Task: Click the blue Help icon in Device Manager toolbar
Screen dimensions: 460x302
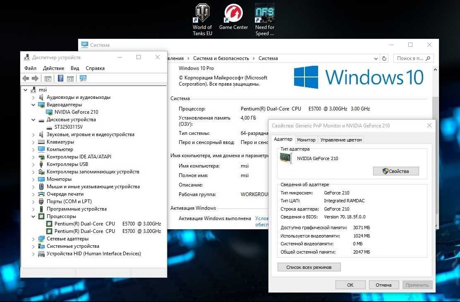Action: tap(60, 78)
